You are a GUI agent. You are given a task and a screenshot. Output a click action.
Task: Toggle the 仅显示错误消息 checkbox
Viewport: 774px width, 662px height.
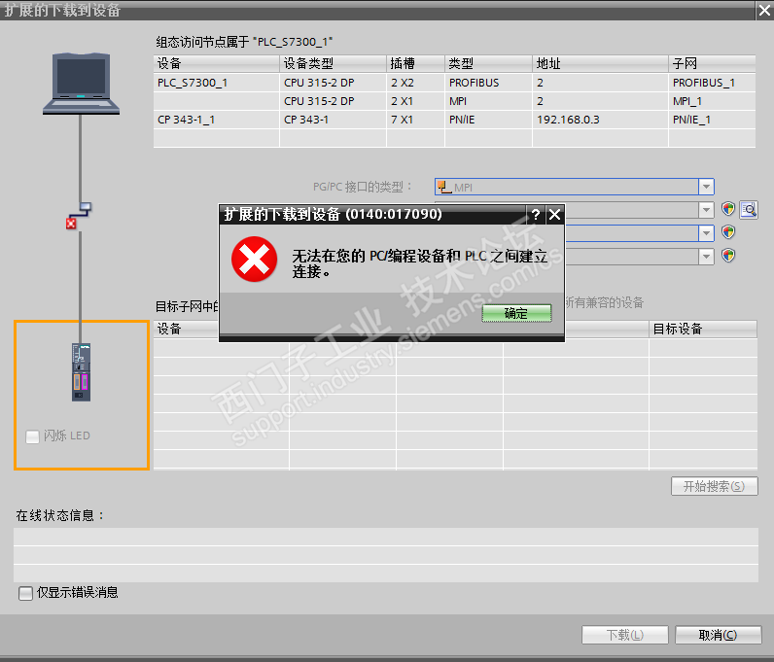pyautogui.click(x=25, y=593)
